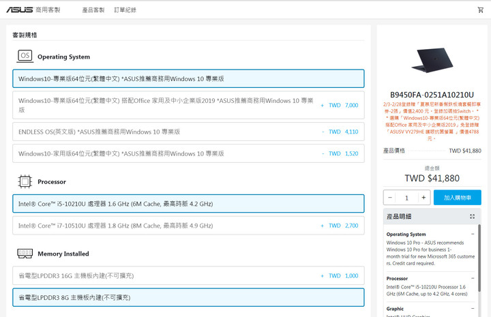This screenshot has height=317, width=491.
Task: Click the B9450FA laptop product image
Action: [x=432, y=60]
